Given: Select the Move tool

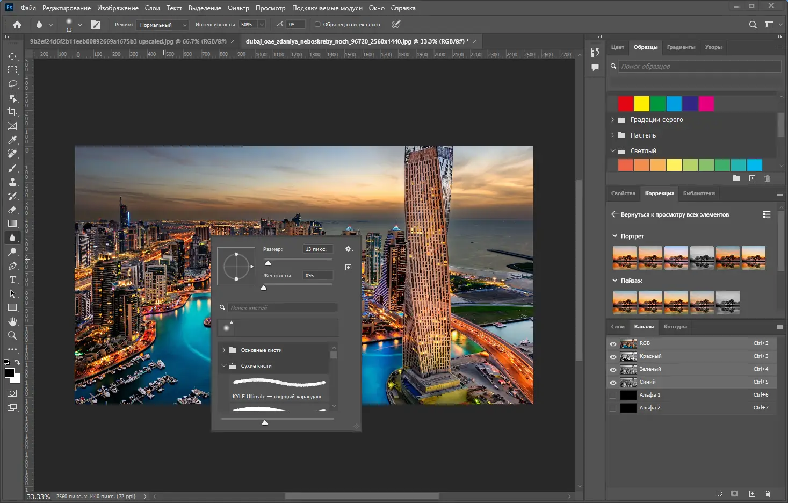Looking at the screenshot, I should [x=12, y=56].
